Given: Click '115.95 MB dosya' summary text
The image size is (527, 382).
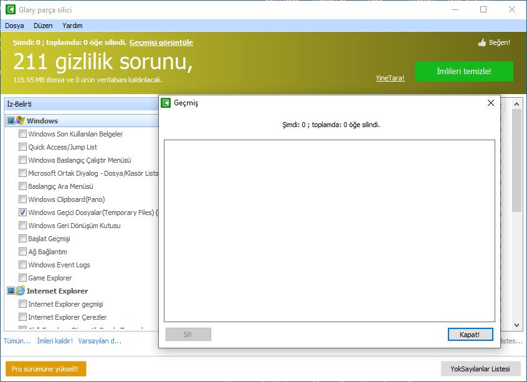Looking at the screenshot, I should (88, 80).
